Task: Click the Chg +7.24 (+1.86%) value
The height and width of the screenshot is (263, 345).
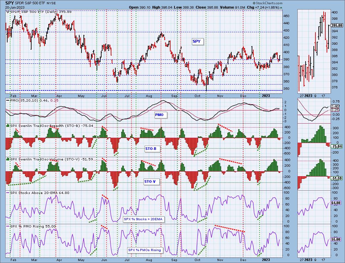Action: pos(263,7)
